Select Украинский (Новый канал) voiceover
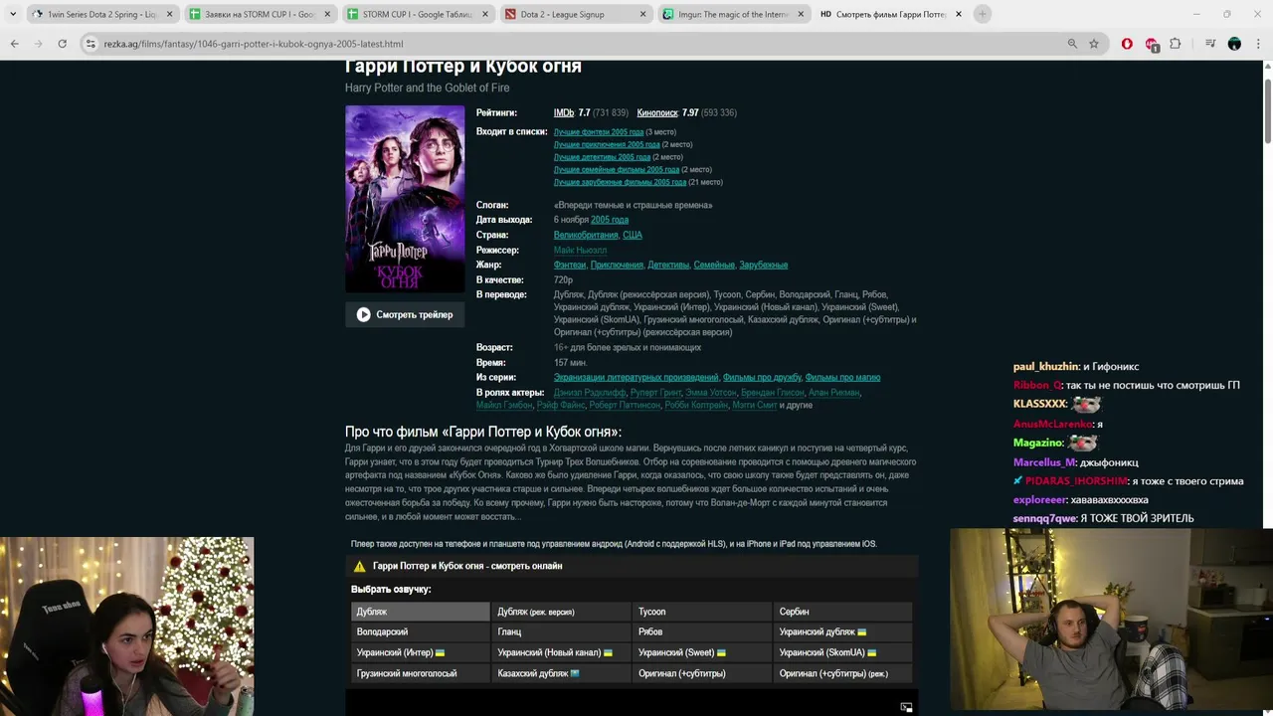The width and height of the screenshot is (1273, 716). (561, 652)
